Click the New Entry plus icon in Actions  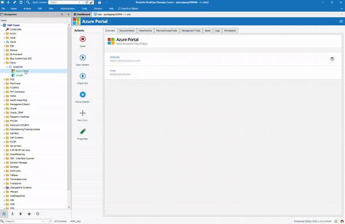point(82,113)
